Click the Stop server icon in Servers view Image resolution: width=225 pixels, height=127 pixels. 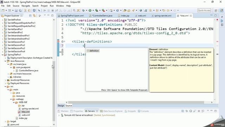[199, 111]
